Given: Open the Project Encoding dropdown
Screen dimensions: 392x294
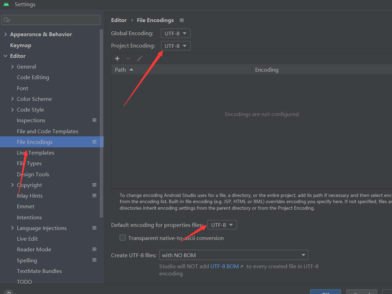Looking at the screenshot, I should coord(175,46).
